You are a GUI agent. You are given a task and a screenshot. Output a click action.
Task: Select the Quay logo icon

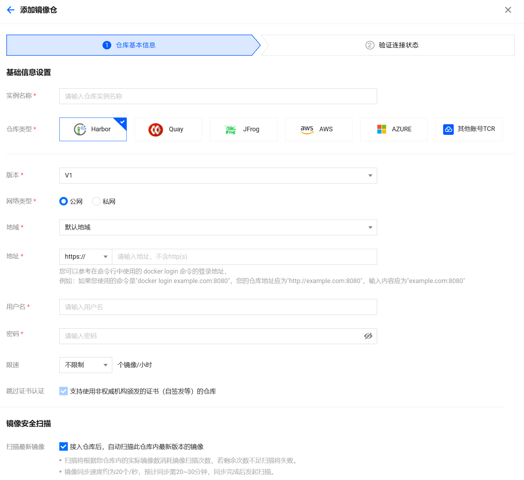click(x=156, y=130)
